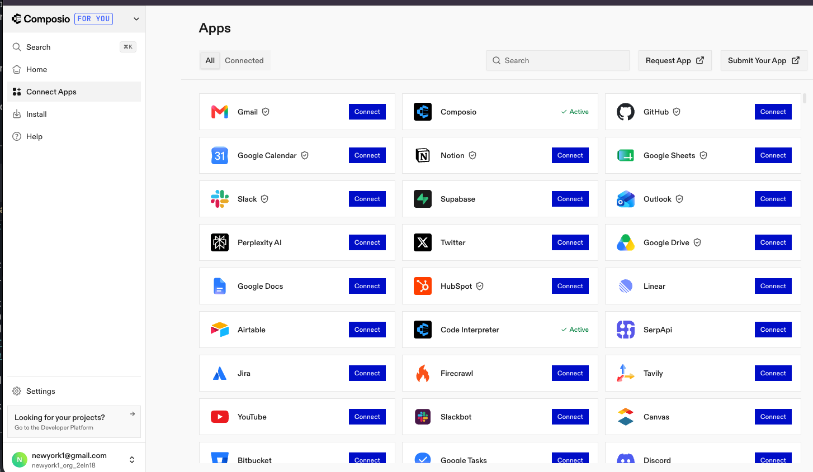Click the Composio app card icon

pos(423,112)
